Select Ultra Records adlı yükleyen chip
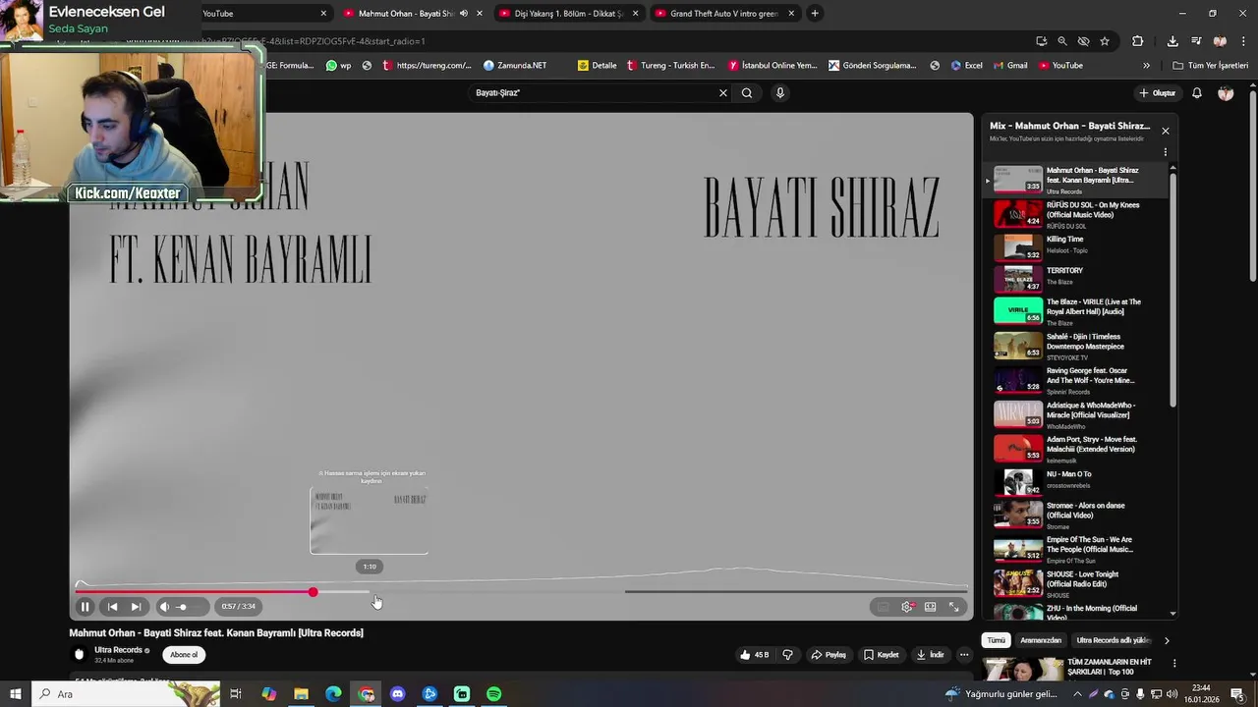The height and width of the screenshot is (707, 1258). pyautogui.click(x=1113, y=640)
